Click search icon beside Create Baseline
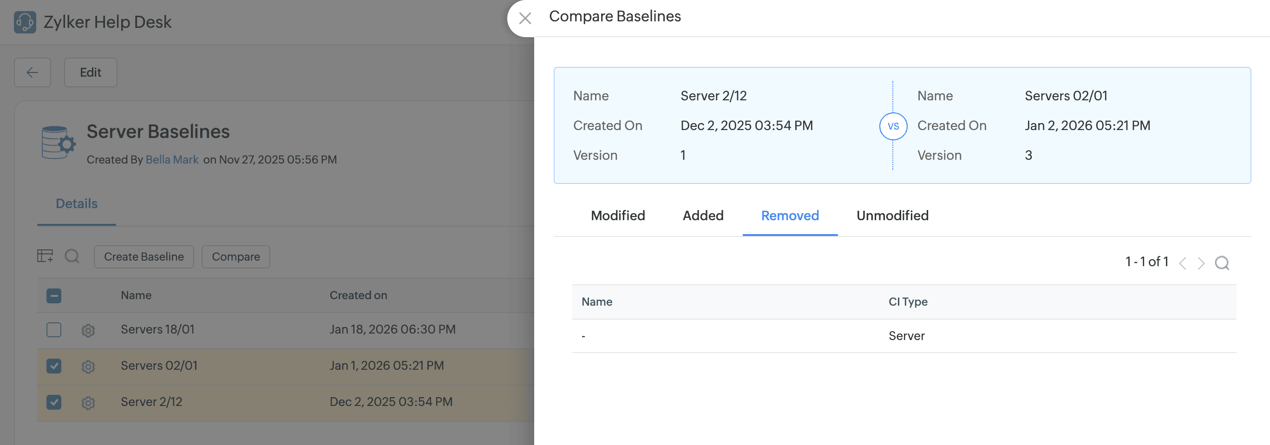The width and height of the screenshot is (1270, 445). [72, 256]
